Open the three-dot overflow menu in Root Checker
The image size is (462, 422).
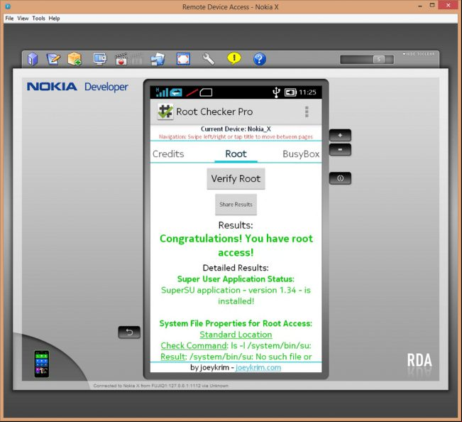(307, 112)
